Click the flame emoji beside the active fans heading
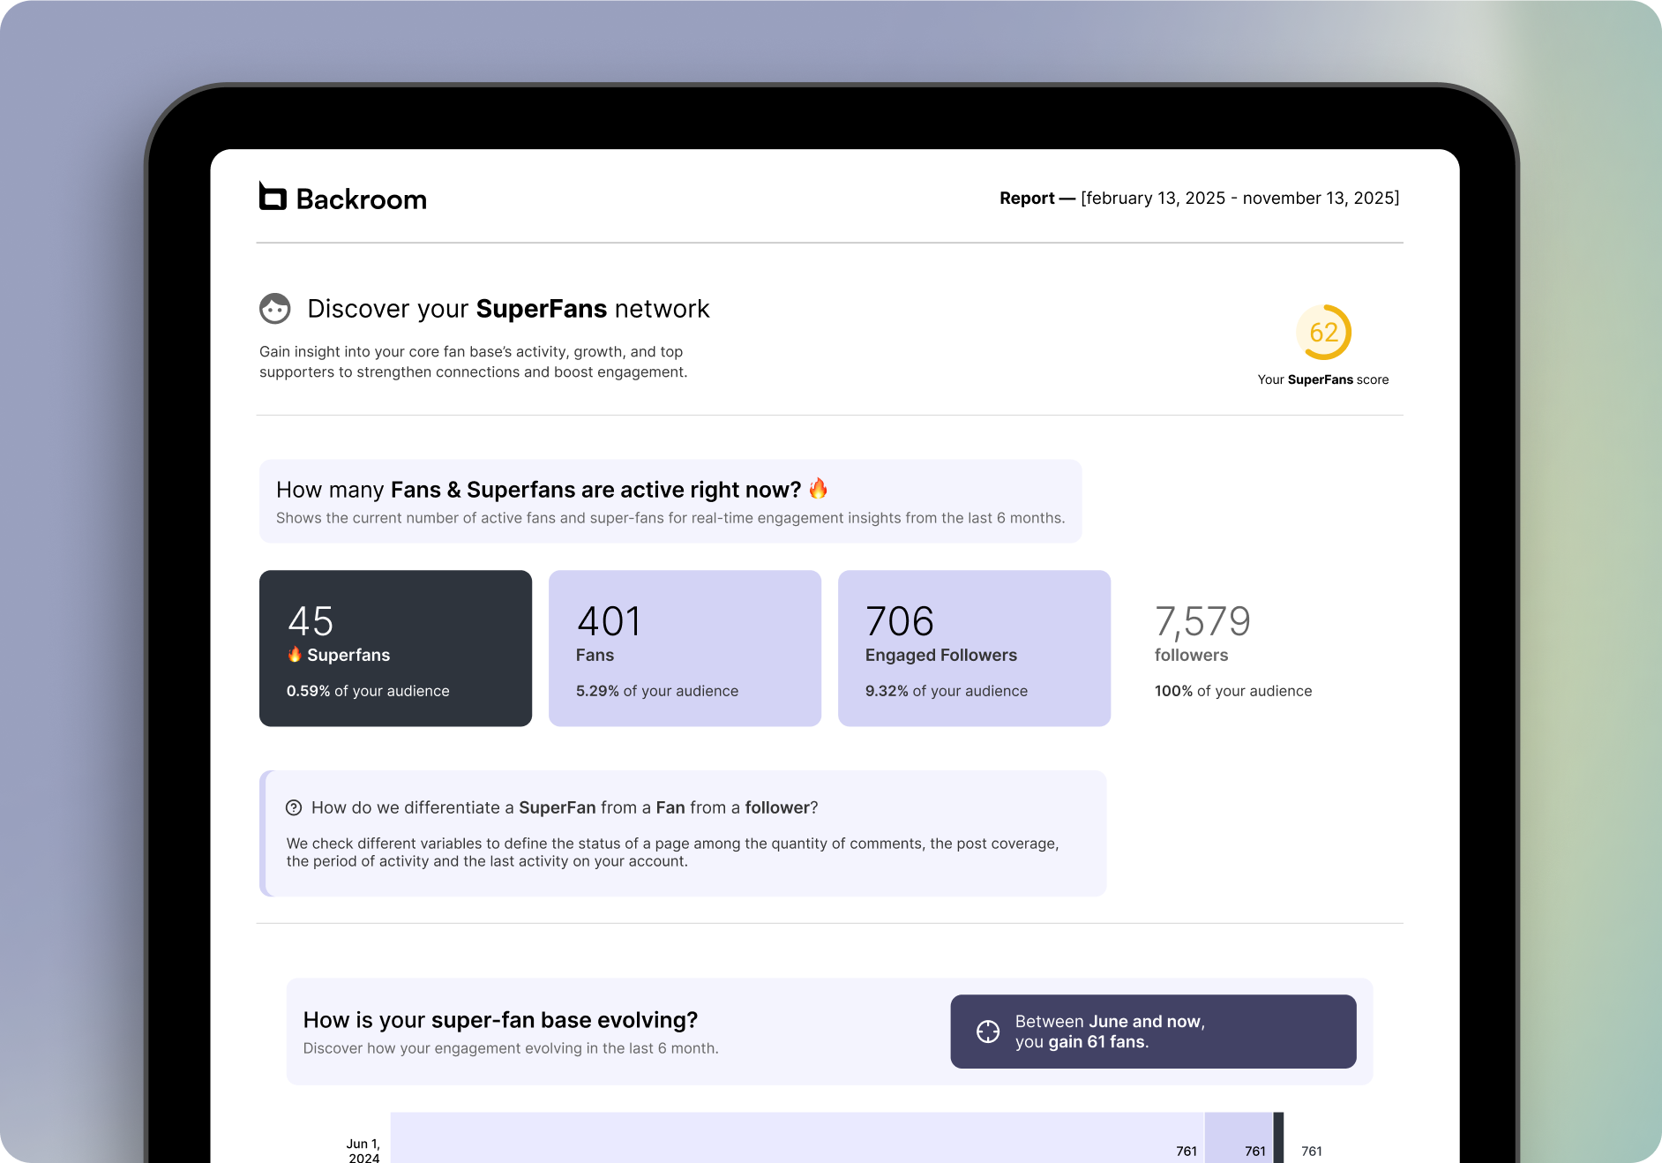1662x1163 pixels. point(818,489)
